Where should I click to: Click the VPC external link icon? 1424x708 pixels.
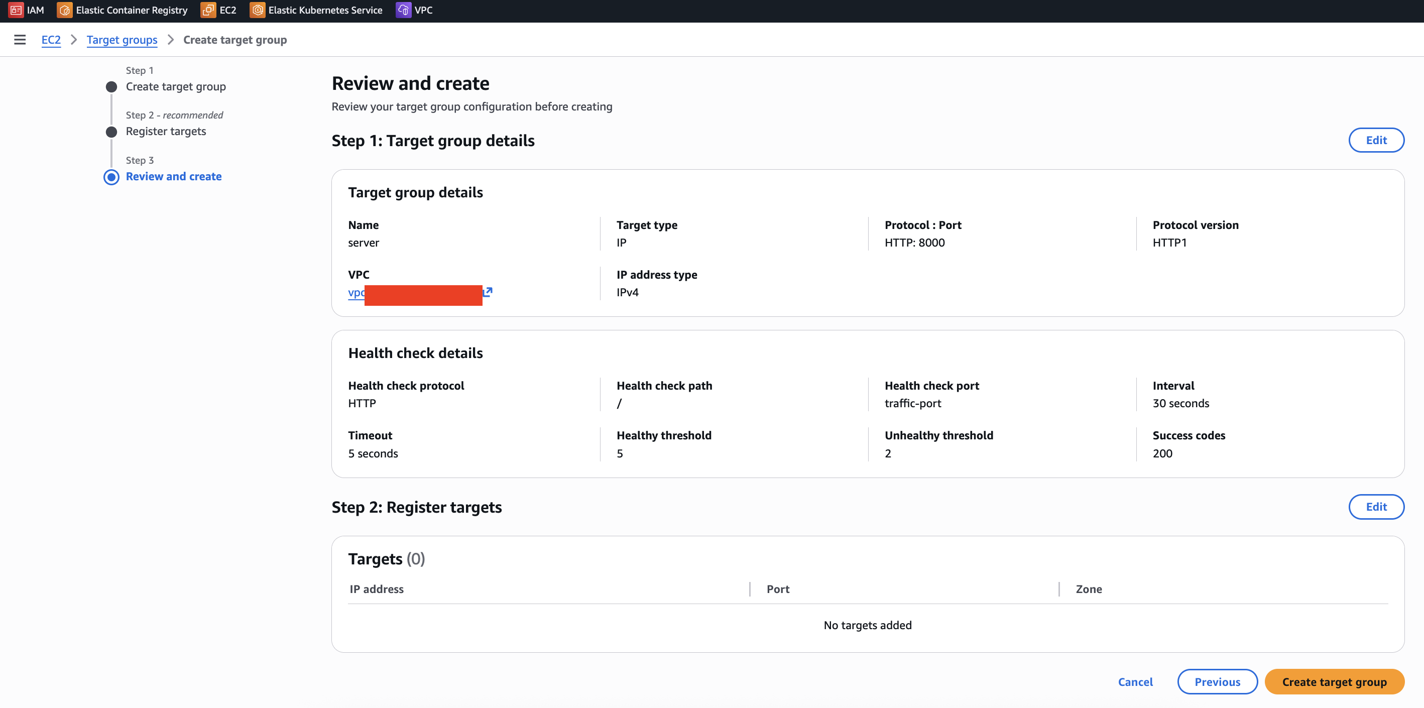pyautogui.click(x=488, y=291)
